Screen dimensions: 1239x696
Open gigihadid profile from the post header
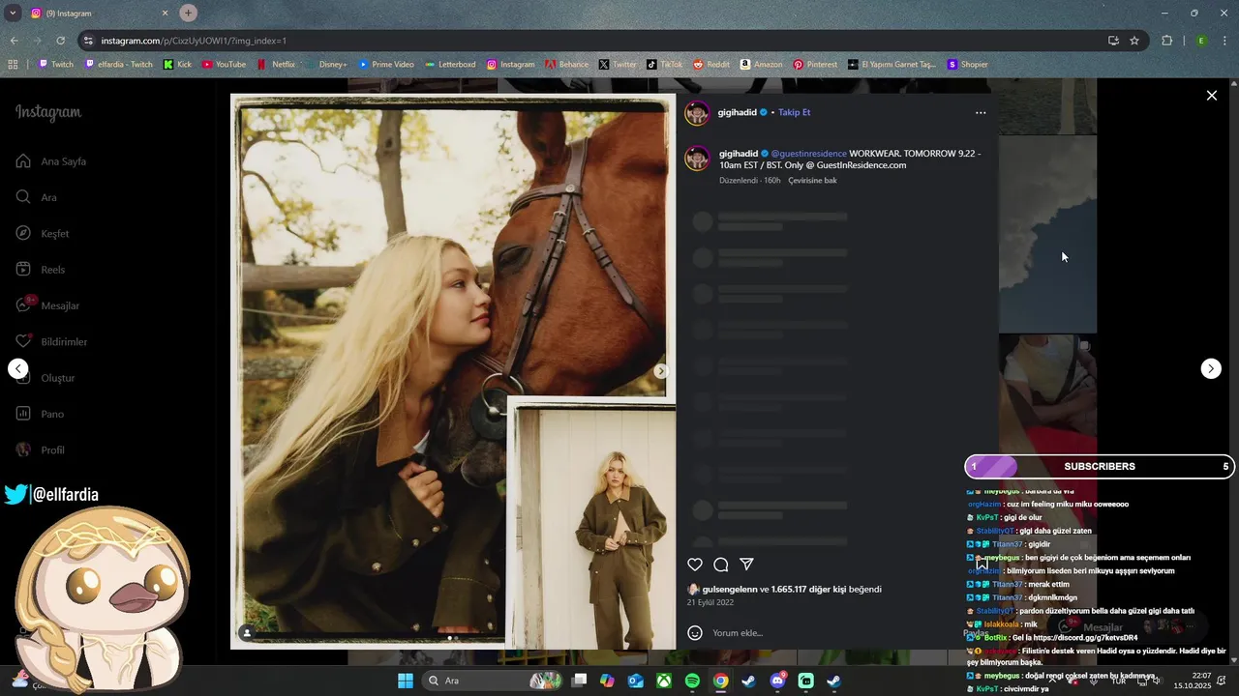coord(738,112)
